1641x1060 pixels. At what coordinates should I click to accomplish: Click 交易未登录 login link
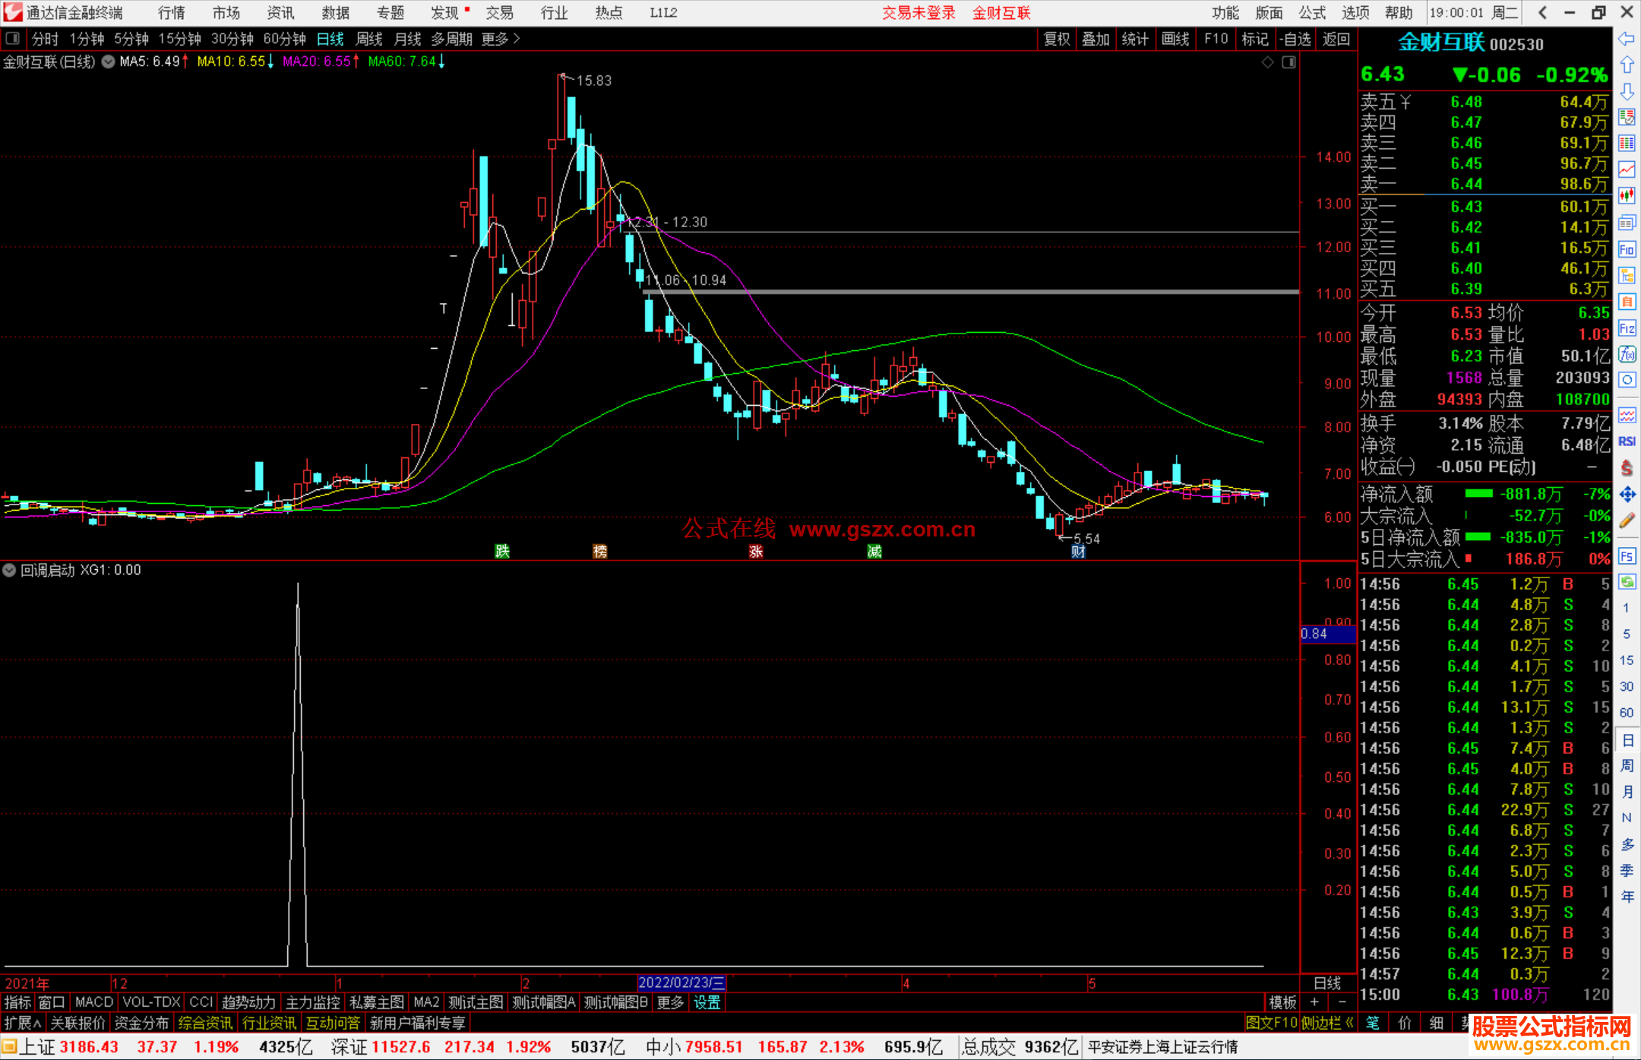coord(919,13)
